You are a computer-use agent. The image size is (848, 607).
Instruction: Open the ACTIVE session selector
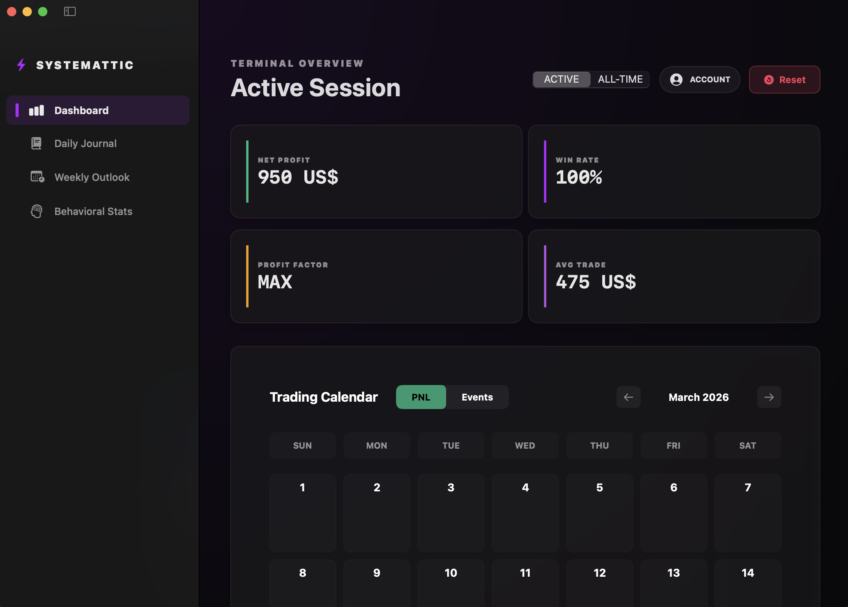pos(561,79)
